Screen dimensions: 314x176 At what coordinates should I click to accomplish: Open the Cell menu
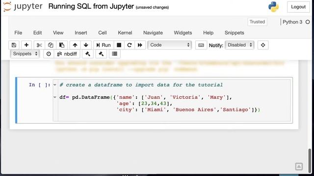(103, 33)
